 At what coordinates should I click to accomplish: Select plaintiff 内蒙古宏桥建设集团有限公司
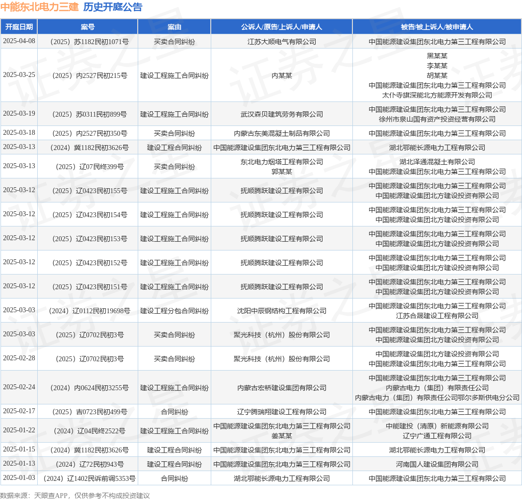[x=282, y=388]
